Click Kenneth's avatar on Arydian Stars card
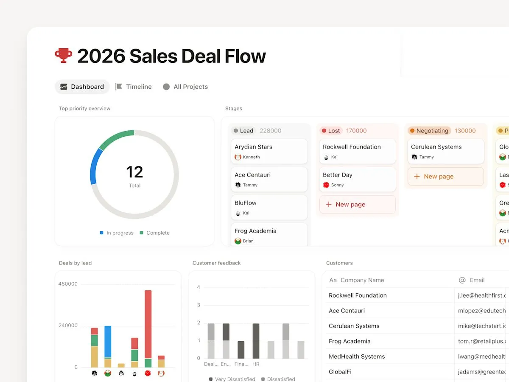509x382 pixels. pyautogui.click(x=238, y=157)
